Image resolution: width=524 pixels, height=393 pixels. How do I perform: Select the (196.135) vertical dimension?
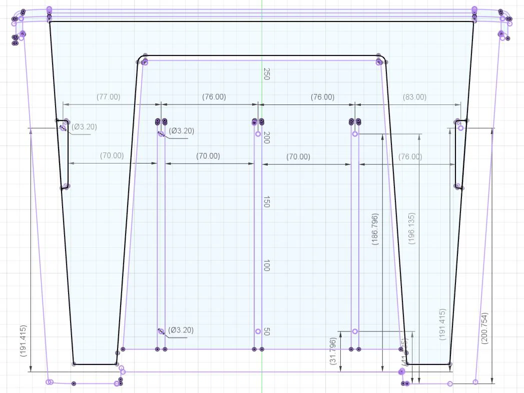coord(412,228)
